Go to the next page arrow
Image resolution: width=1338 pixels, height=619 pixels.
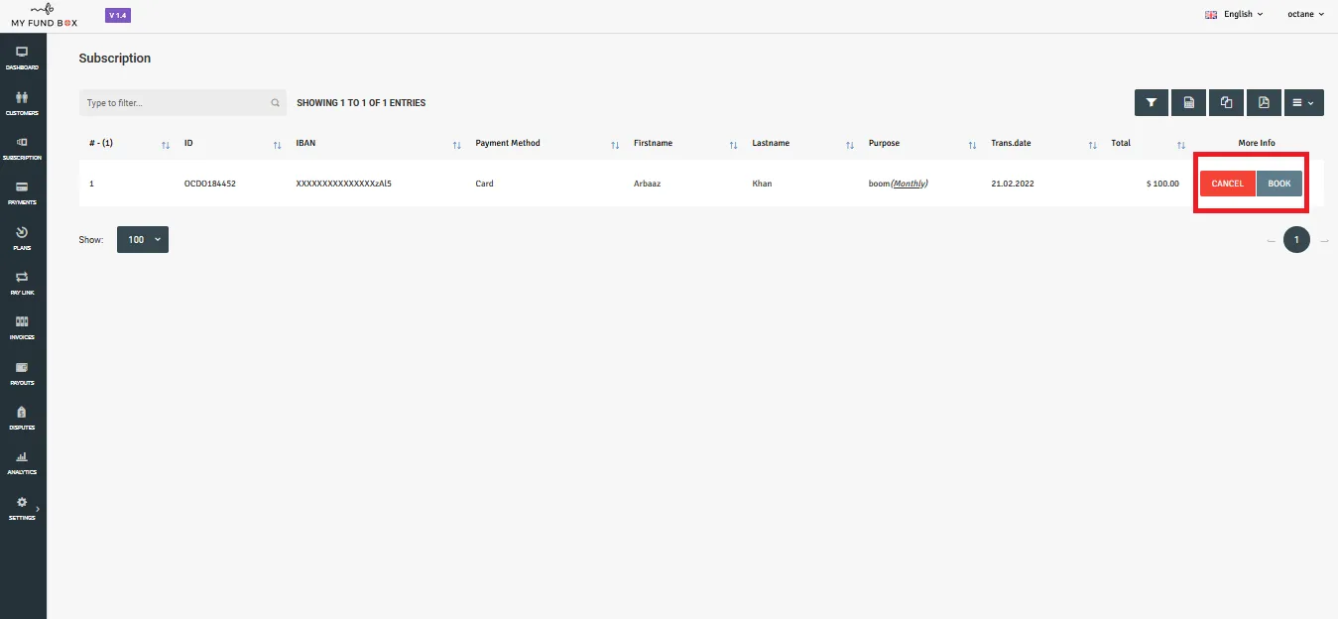point(1324,241)
